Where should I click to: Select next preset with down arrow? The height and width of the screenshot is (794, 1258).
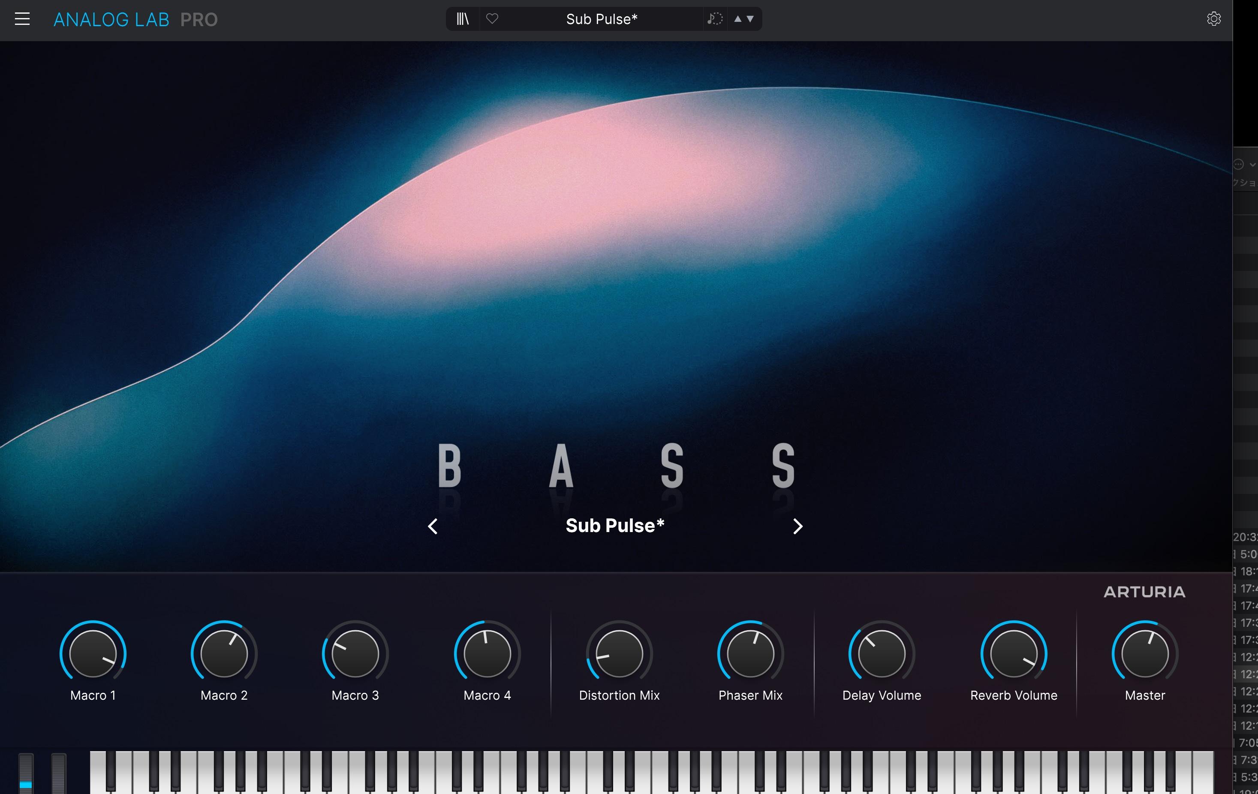point(751,19)
